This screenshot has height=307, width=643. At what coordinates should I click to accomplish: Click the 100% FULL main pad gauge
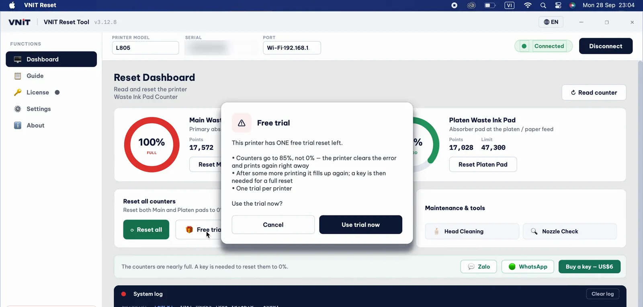click(152, 145)
